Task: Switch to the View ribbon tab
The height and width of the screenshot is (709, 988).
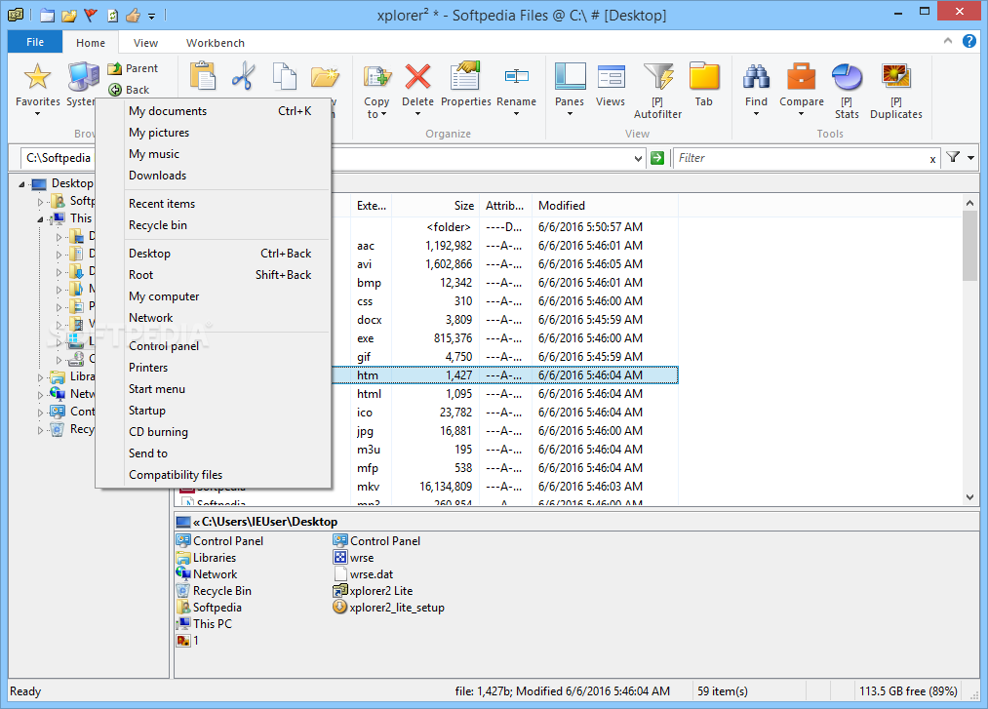Action: tap(145, 43)
